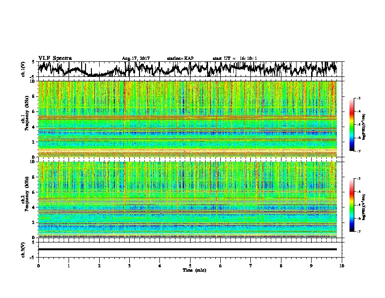Click the "-5" tick on the ch.1(V) axis
This screenshot has height=298, width=385.
(33, 77)
